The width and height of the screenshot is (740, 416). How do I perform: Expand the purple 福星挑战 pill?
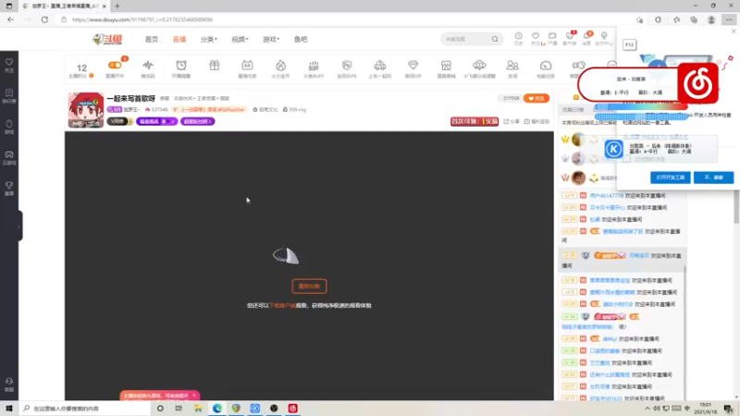156,121
